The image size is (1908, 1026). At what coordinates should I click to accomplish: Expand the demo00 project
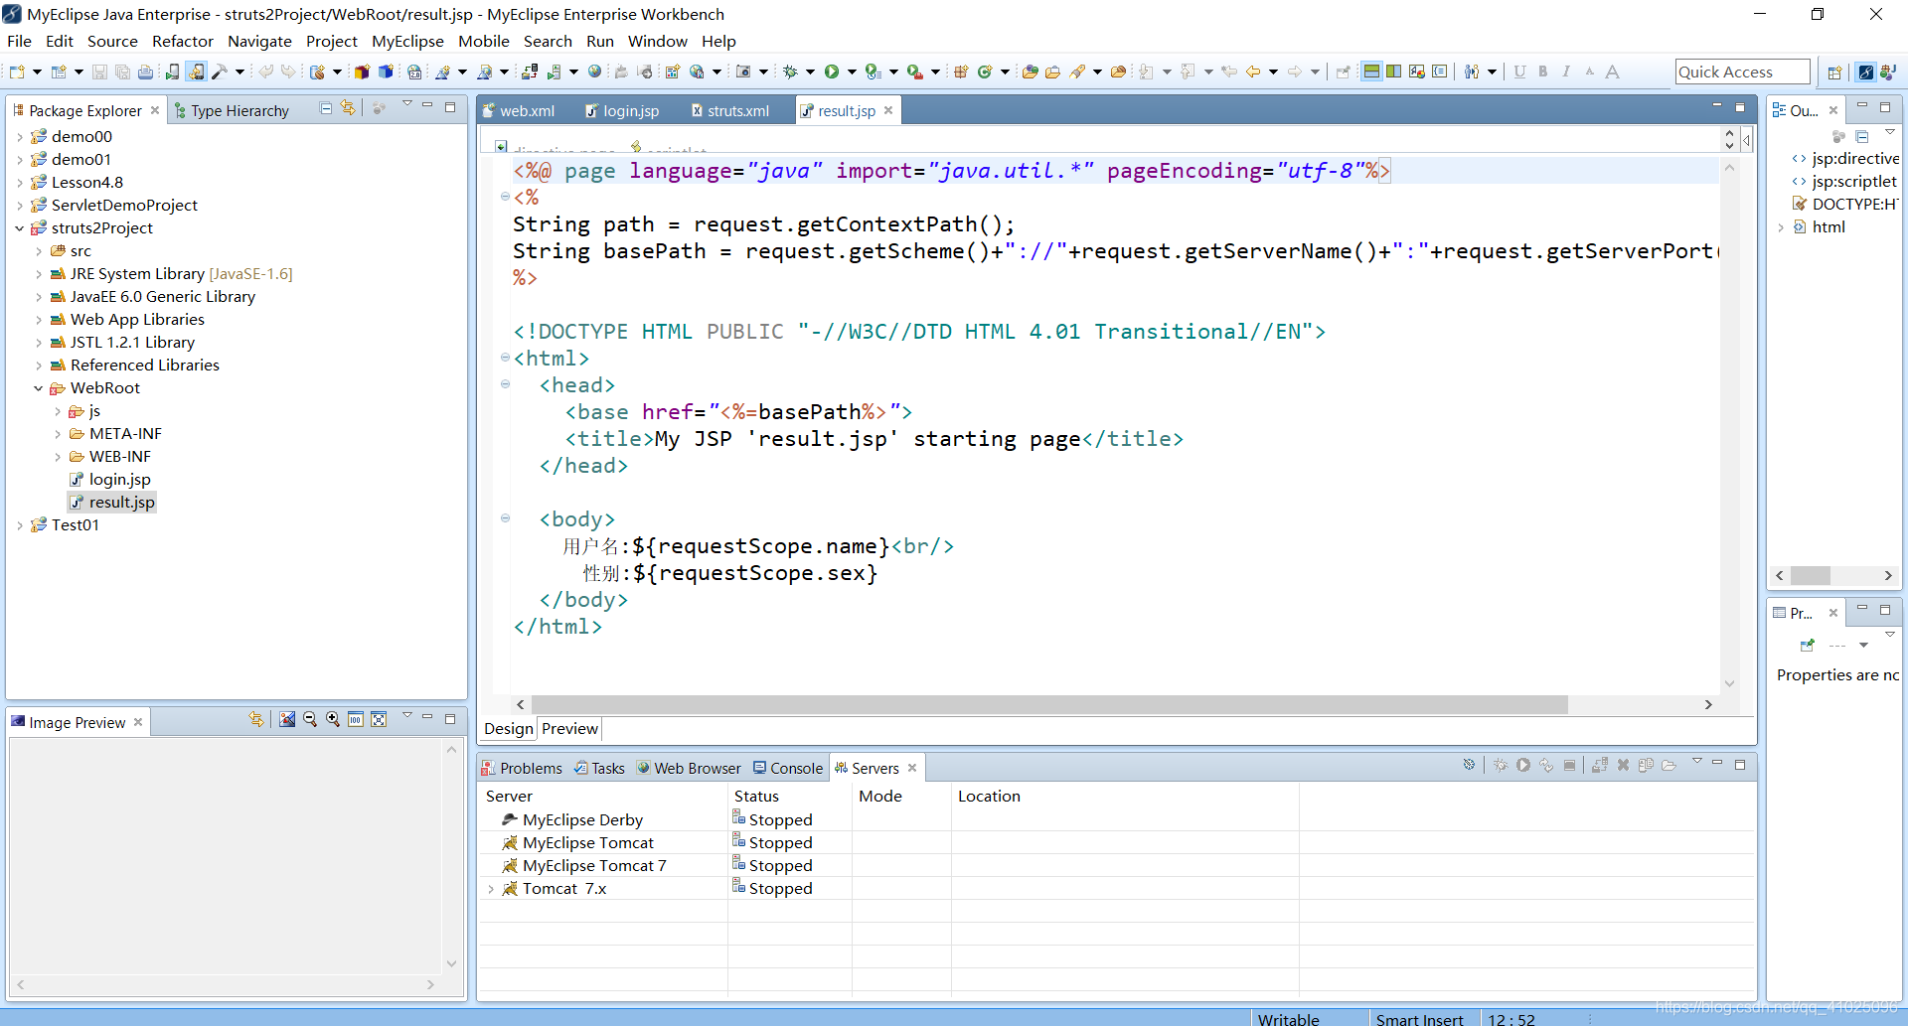(x=19, y=137)
